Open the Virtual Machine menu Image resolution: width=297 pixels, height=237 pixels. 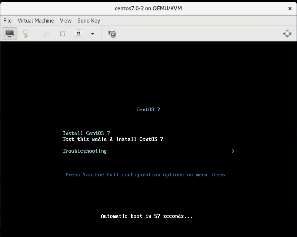click(x=36, y=21)
